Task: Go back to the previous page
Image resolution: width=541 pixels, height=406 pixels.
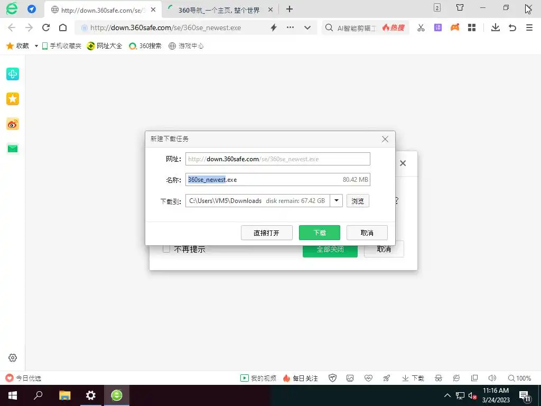Action: [12, 27]
